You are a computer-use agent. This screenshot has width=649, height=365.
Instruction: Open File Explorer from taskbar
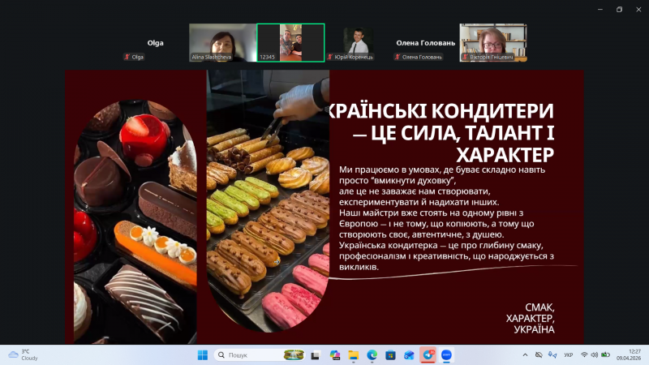[x=353, y=355]
